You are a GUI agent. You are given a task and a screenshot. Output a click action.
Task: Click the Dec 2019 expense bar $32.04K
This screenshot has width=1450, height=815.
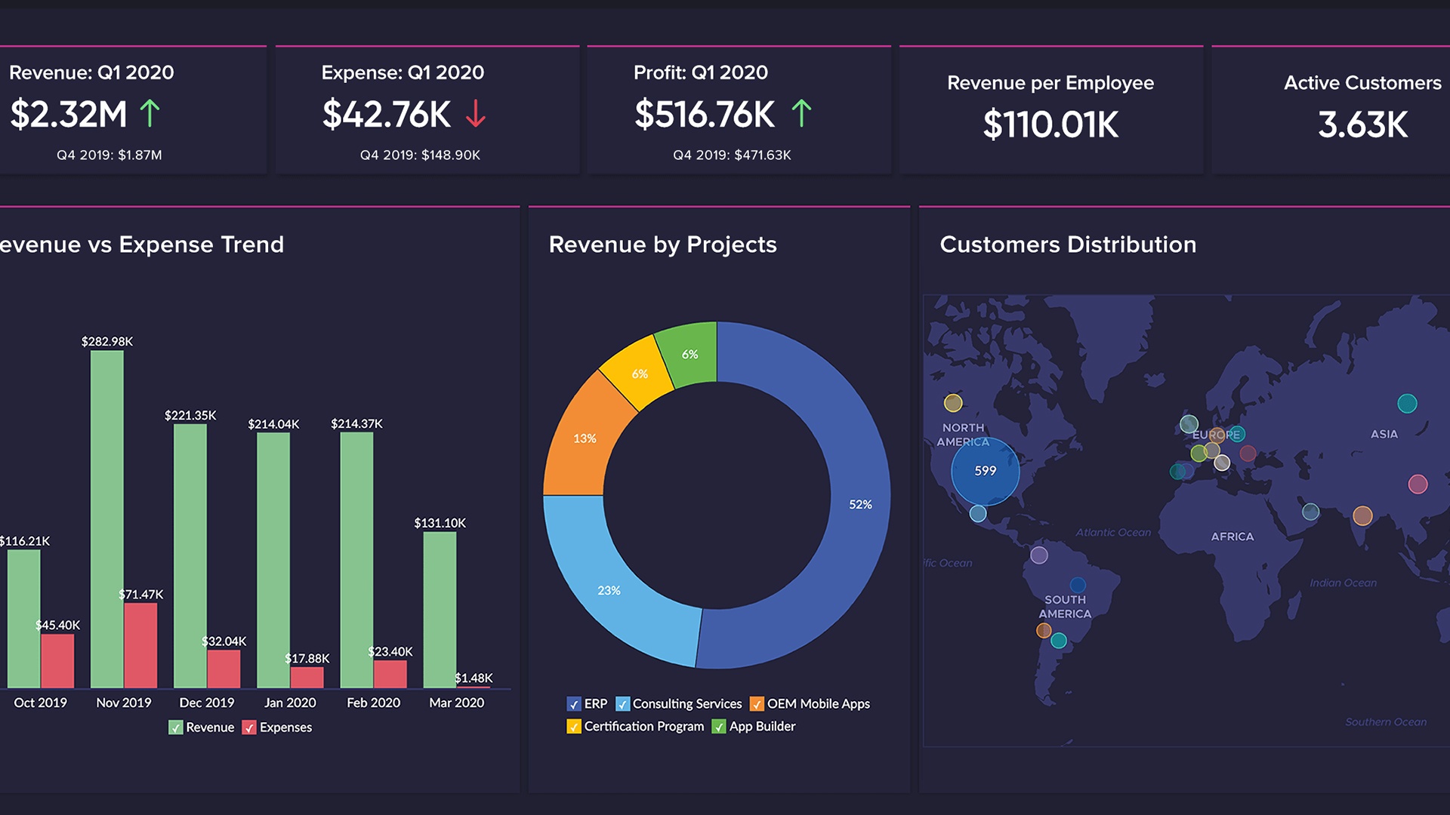coord(224,669)
